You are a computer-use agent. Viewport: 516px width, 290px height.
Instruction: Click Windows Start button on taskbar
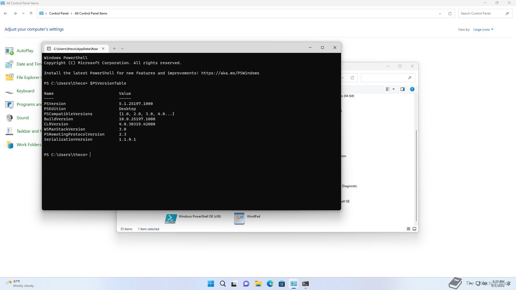[x=211, y=284]
